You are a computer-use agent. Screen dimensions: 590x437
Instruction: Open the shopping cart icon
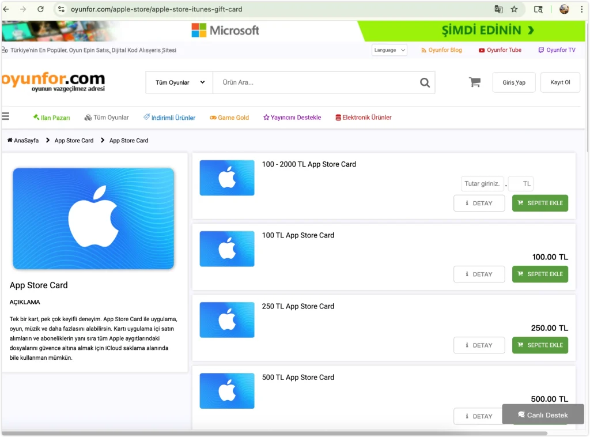coord(475,82)
